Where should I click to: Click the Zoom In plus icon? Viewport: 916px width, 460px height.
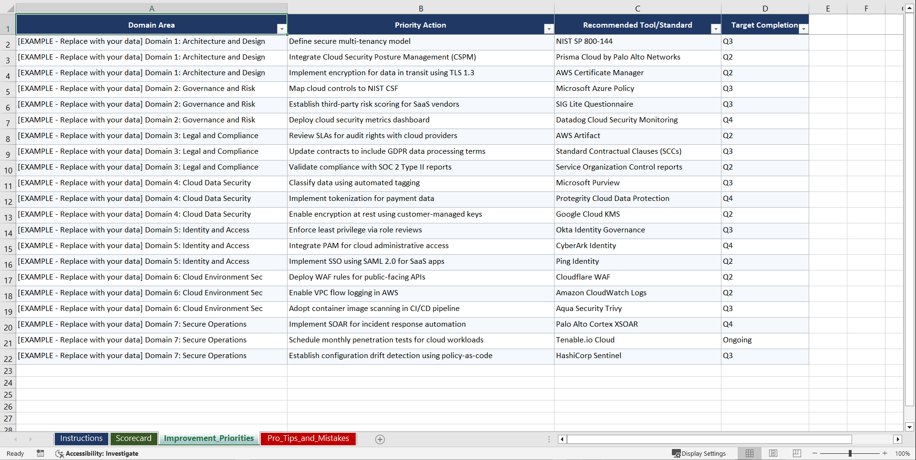coord(885,453)
